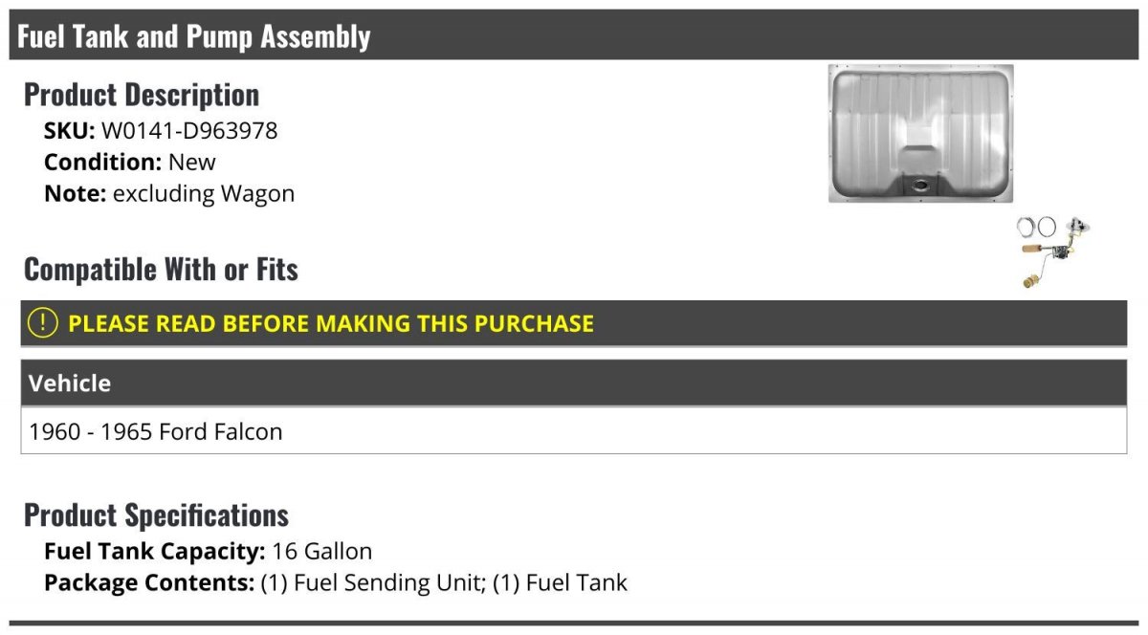Select the Condition: New line
1148x635 pixels.
(130, 162)
